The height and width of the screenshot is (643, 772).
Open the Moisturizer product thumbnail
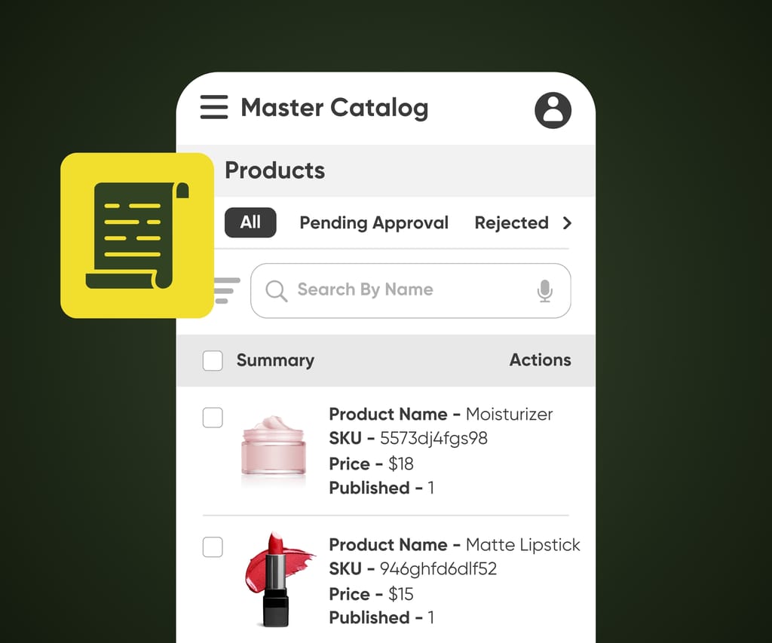(274, 450)
